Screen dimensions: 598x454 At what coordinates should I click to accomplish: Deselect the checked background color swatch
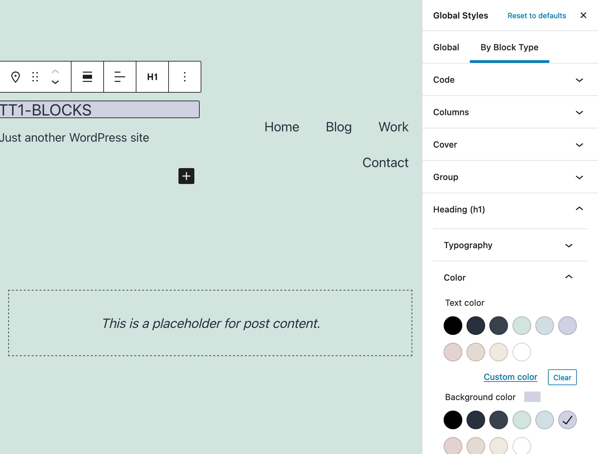pos(568,420)
